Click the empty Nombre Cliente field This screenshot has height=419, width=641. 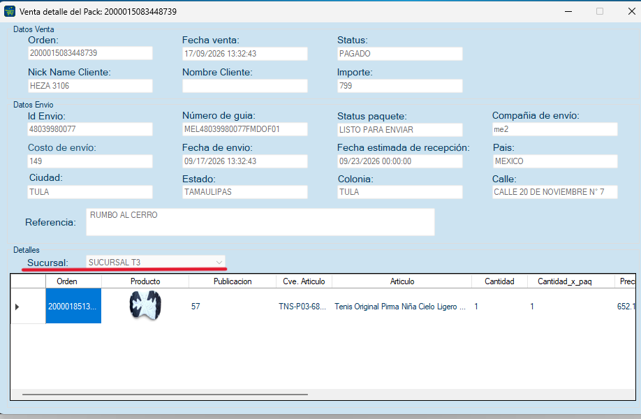coord(244,86)
